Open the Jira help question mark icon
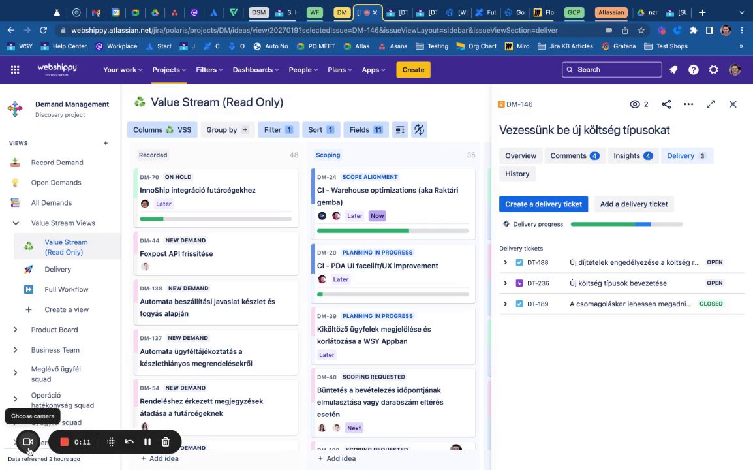The image size is (753, 470). (x=694, y=70)
